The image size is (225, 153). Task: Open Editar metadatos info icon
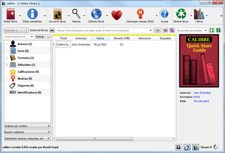(32, 14)
